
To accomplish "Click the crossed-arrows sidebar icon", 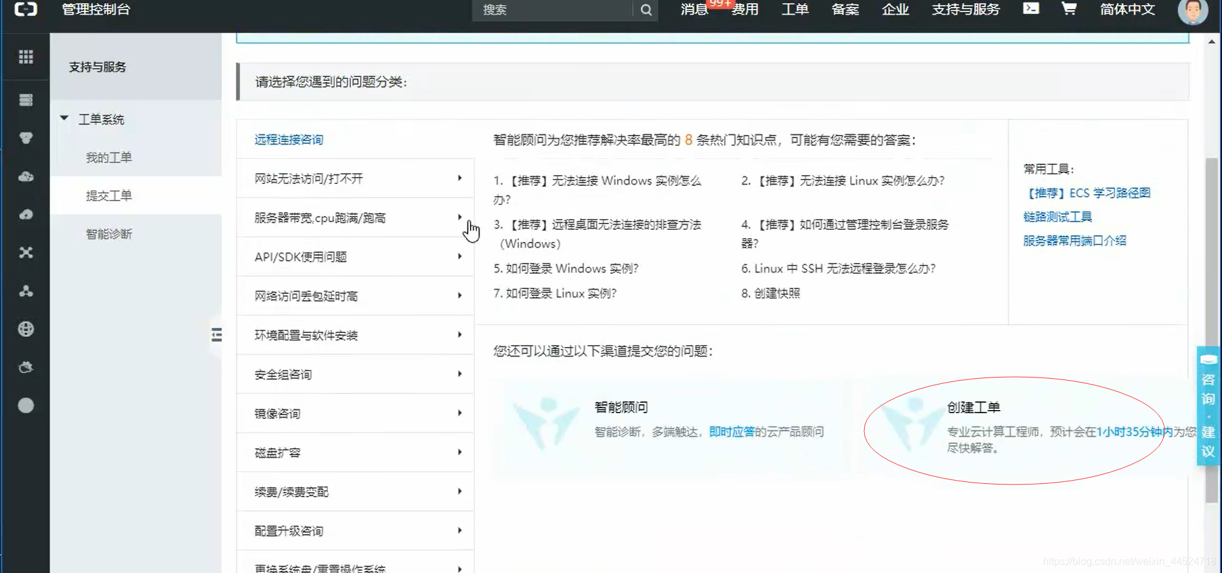I will (x=25, y=253).
